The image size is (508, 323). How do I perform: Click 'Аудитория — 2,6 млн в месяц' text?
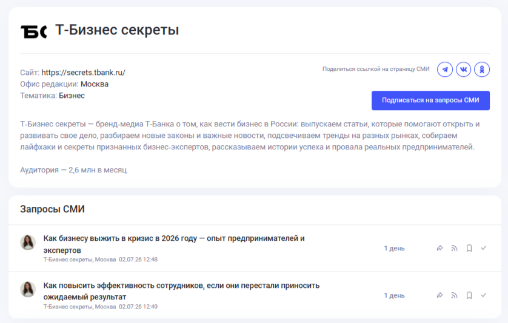click(73, 170)
